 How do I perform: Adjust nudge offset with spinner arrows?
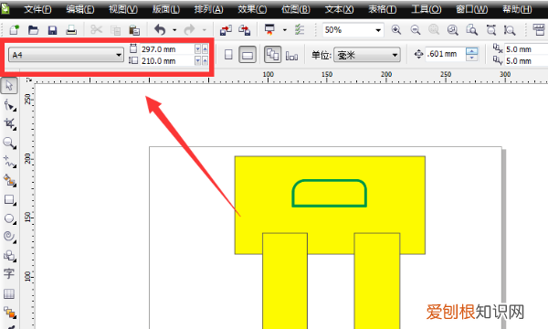pyautogui.click(x=472, y=54)
